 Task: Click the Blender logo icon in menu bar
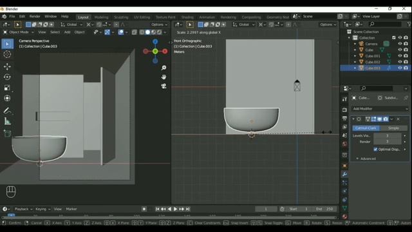[x=5, y=17]
